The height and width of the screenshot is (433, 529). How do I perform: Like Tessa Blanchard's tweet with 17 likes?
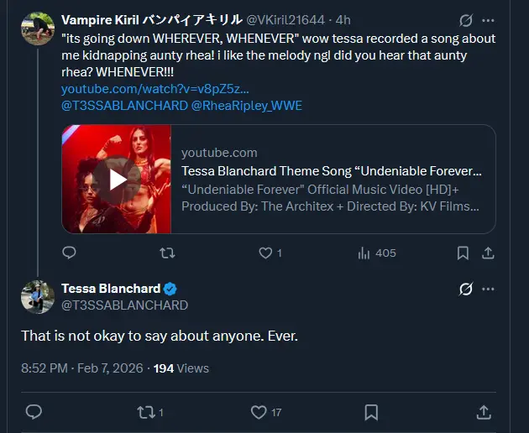(x=259, y=411)
